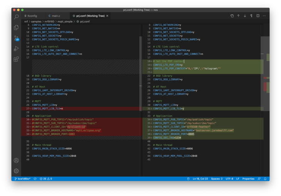Go to previous change arrow
The height and width of the screenshot is (196, 281).
pyautogui.click(x=238, y=16)
